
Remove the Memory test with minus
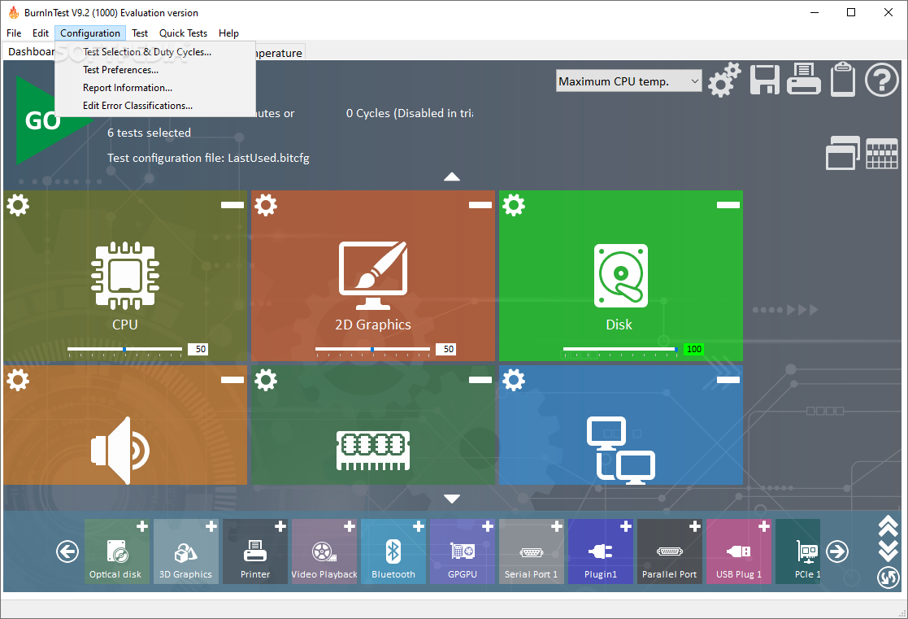(480, 380)
